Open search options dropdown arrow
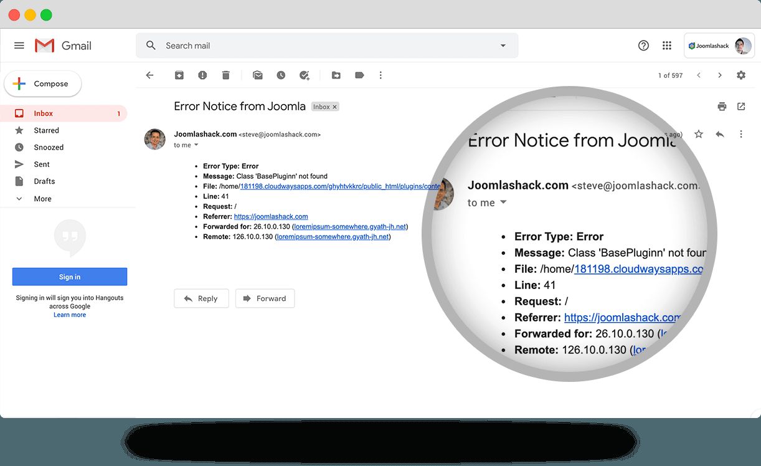This screenshot has height=466, width=761. [503, 45]
